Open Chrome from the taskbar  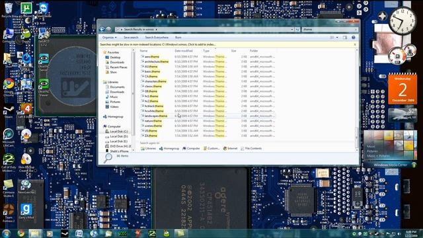pos(20,233)
